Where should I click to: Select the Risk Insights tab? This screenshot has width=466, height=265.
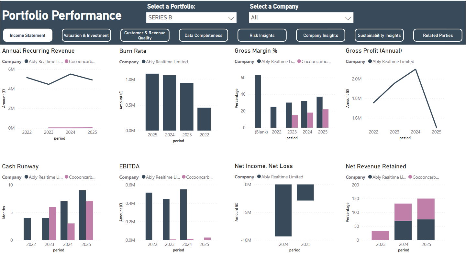click(x=262, y=35)
